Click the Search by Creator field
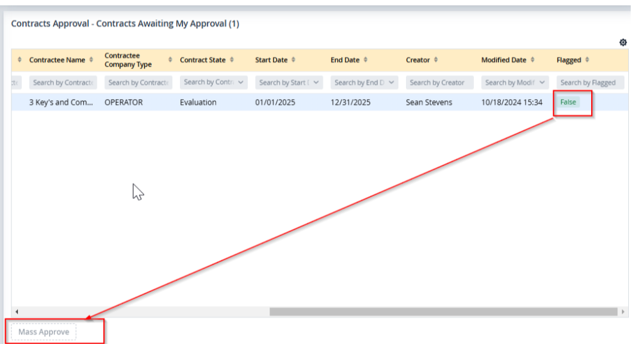 439,82
